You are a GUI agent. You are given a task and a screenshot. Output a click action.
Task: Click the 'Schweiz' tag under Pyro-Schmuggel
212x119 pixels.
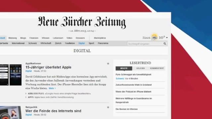pyautogui.click(x=120, y=79)
